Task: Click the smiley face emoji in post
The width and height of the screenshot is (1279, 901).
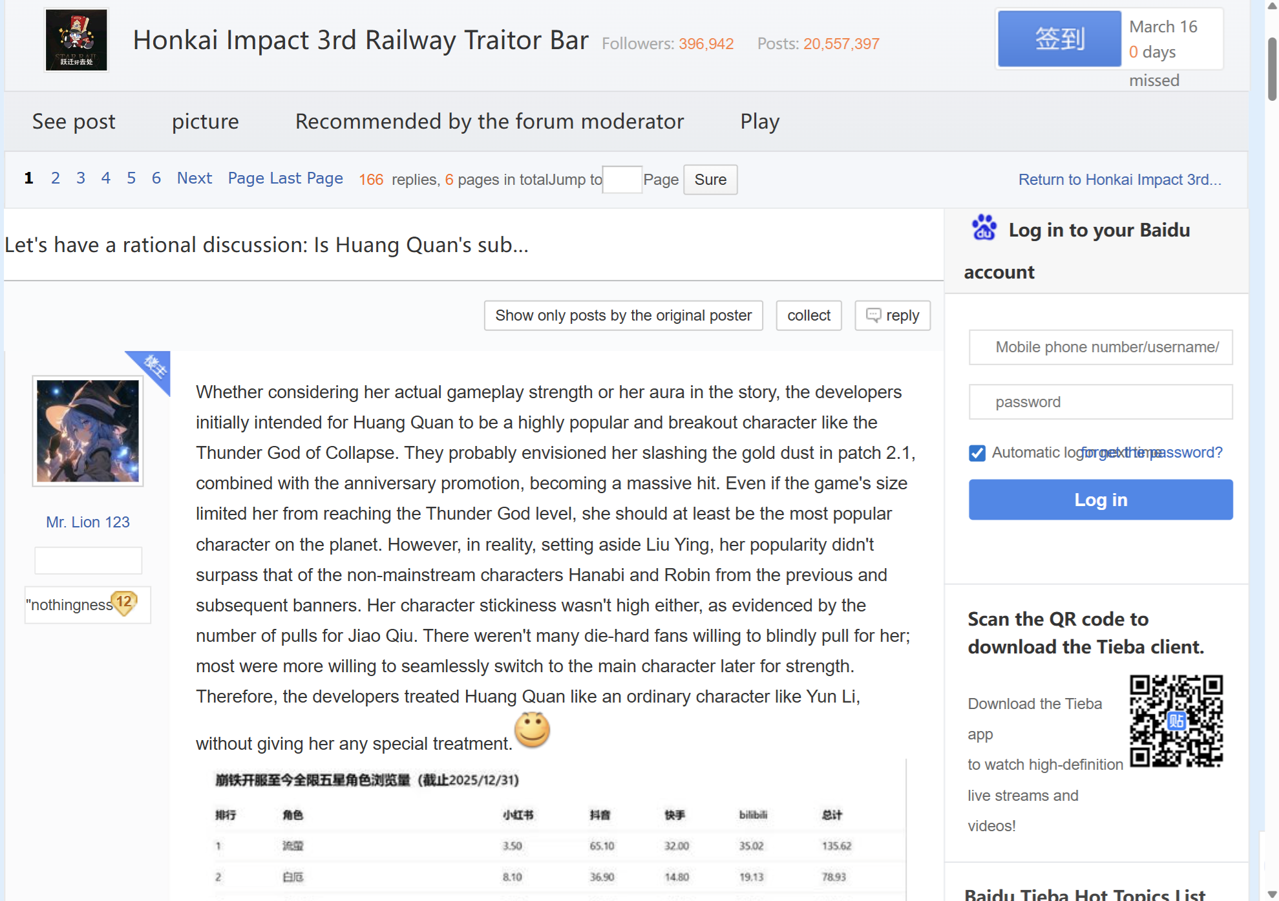Action: [x=532, y=730]
